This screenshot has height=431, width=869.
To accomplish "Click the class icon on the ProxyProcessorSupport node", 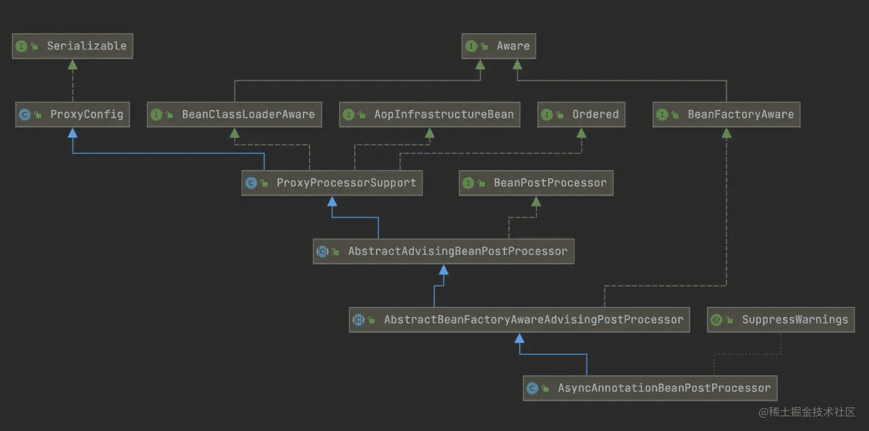I will (252, 182).
